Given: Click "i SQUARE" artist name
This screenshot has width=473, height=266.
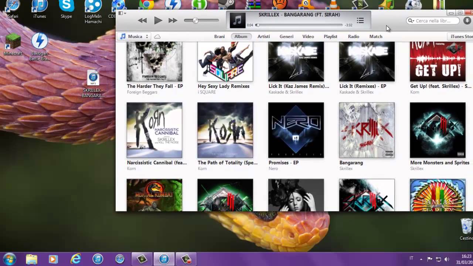Looking at the screenshot, I should point(207,92).
